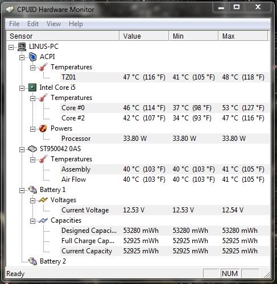Image resolution: width=277 pixels, height=284 pixels.
Task: Click the Sensor column header
Action: pos(63,36)
